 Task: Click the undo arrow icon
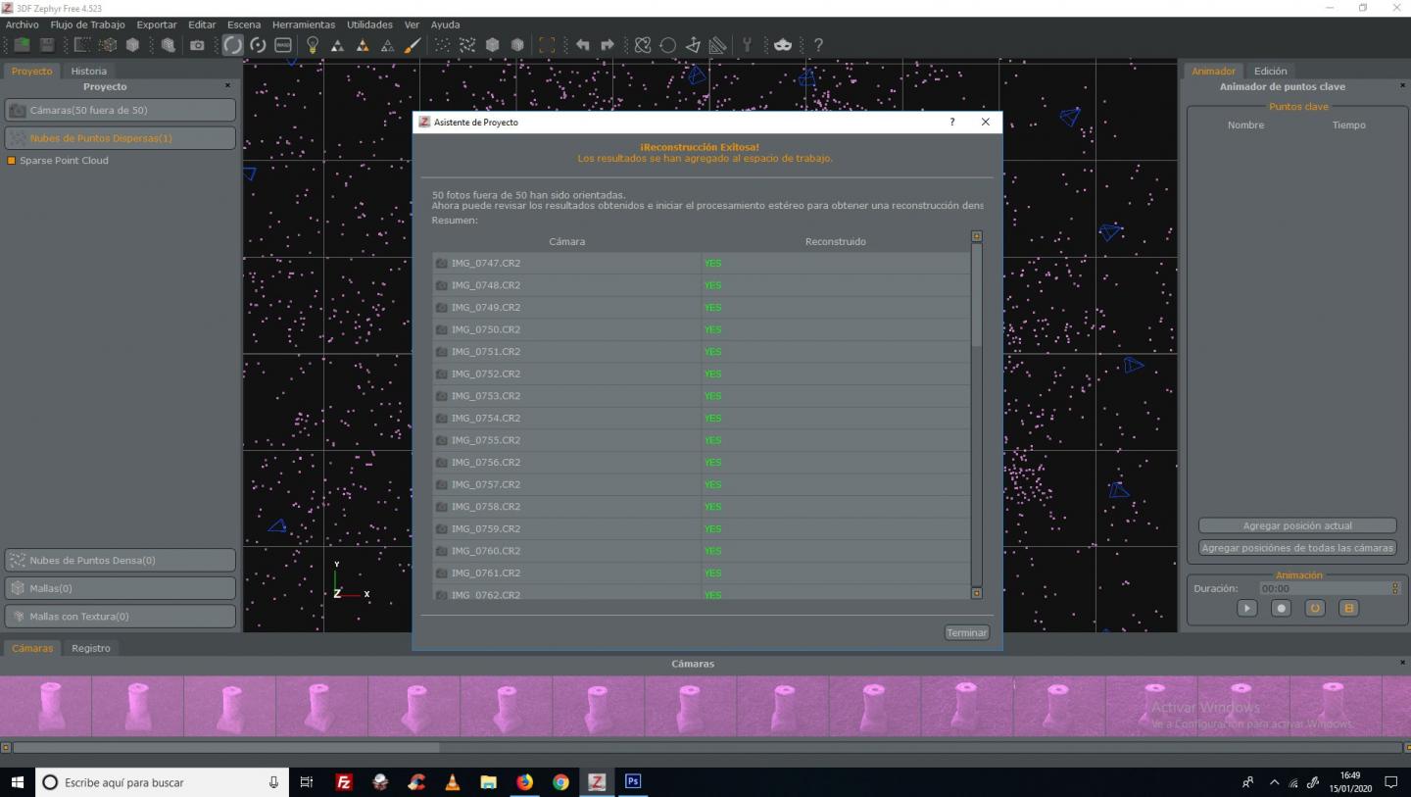[x=583, y=45]
